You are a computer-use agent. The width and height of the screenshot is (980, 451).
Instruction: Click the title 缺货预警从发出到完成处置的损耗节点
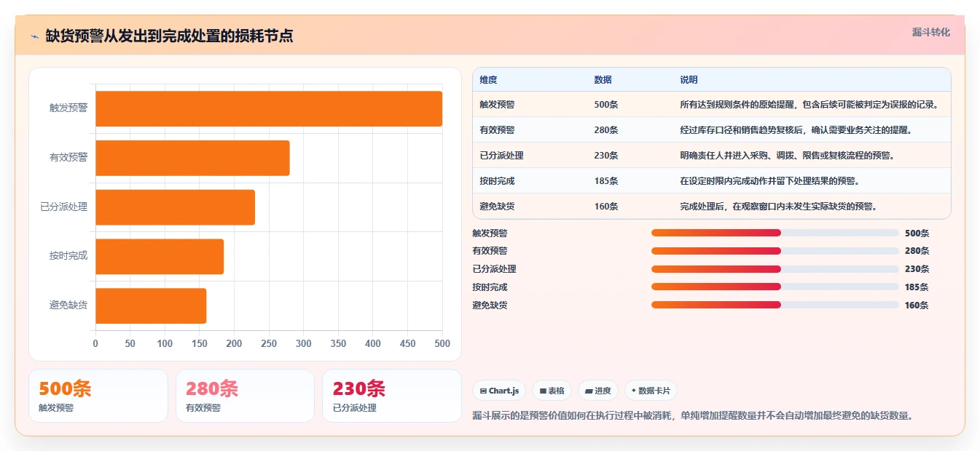(169, 36)
